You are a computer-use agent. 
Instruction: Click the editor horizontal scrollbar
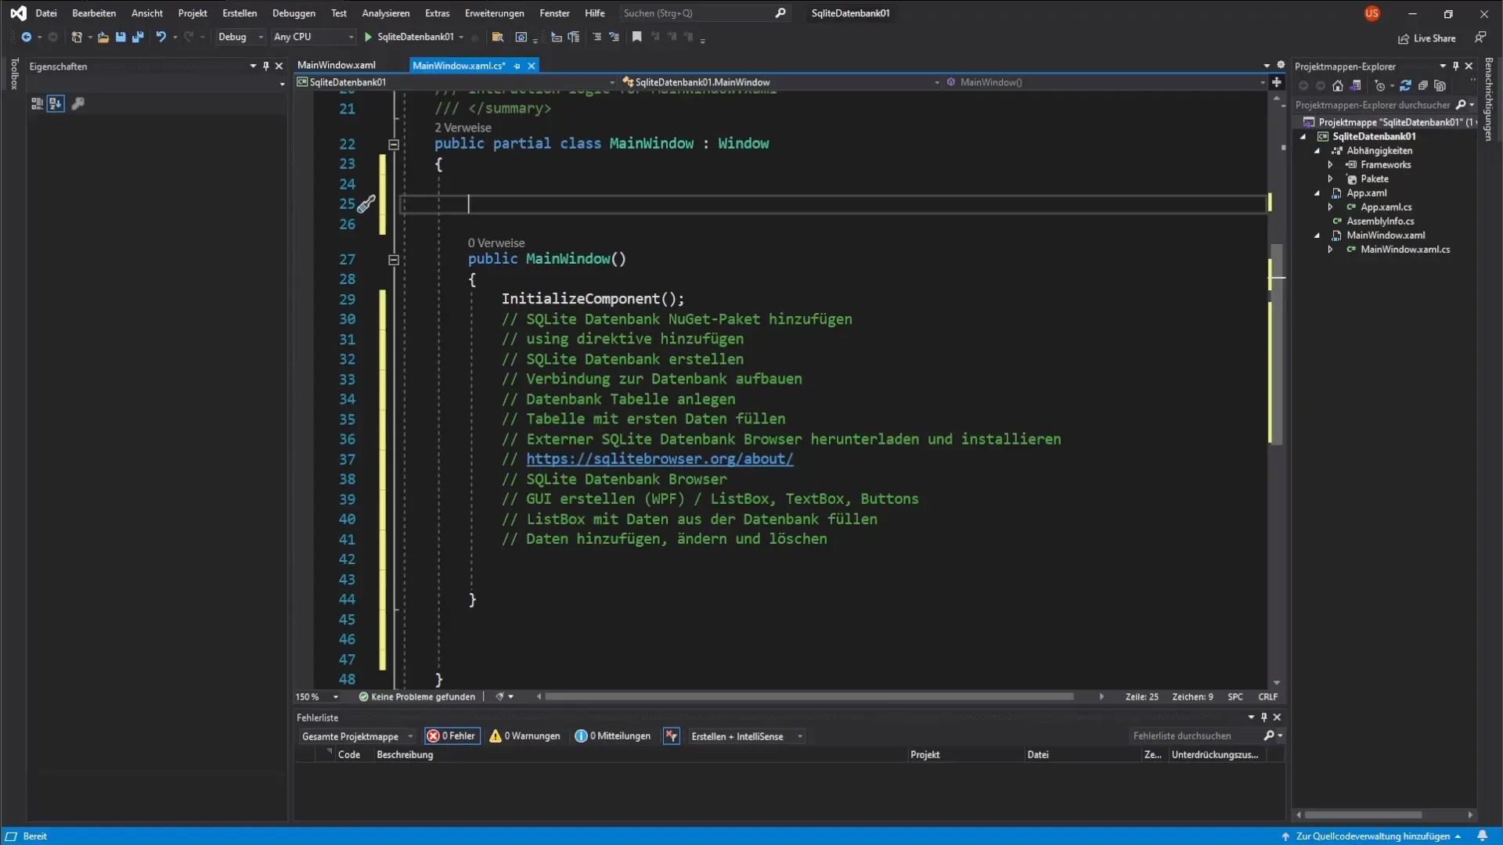809,696
